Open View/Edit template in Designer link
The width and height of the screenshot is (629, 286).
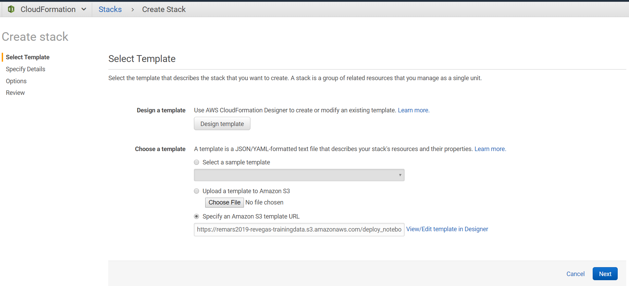pyautogui.click(x=447, y=229)
